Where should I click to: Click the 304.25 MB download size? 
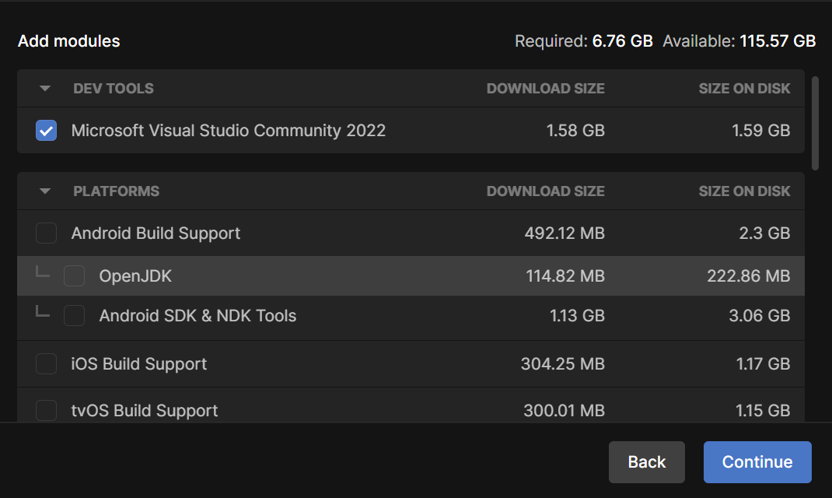tap(562, 364)
